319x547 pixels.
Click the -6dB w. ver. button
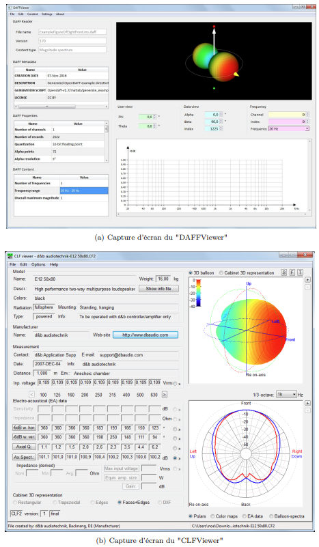click(x=24, y=437)
